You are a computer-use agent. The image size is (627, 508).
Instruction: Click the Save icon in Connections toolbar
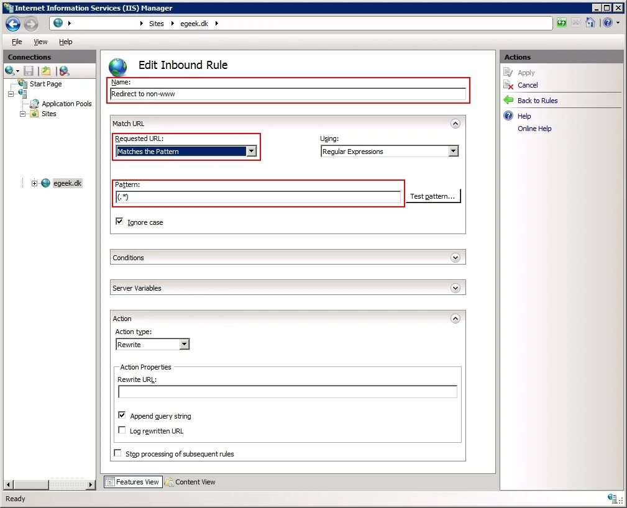pos(29,71)
